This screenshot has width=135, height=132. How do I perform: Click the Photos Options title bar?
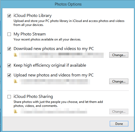[68, 4]
